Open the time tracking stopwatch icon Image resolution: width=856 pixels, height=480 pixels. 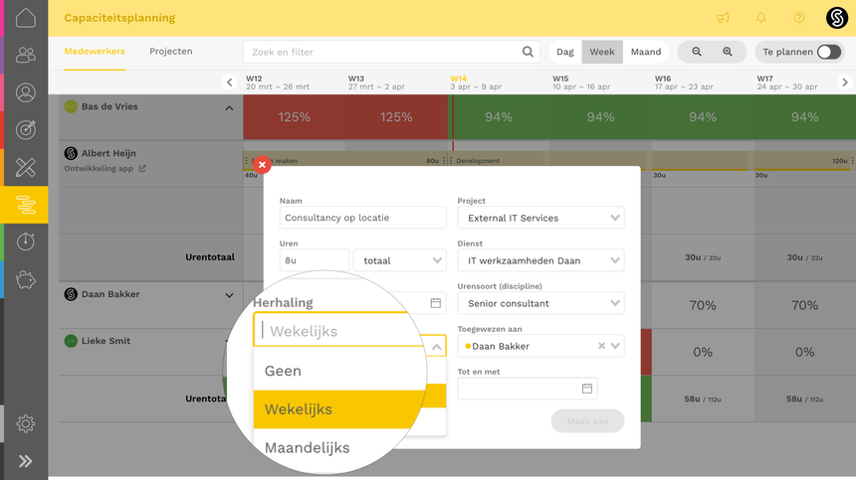click(x=25, y=241)
